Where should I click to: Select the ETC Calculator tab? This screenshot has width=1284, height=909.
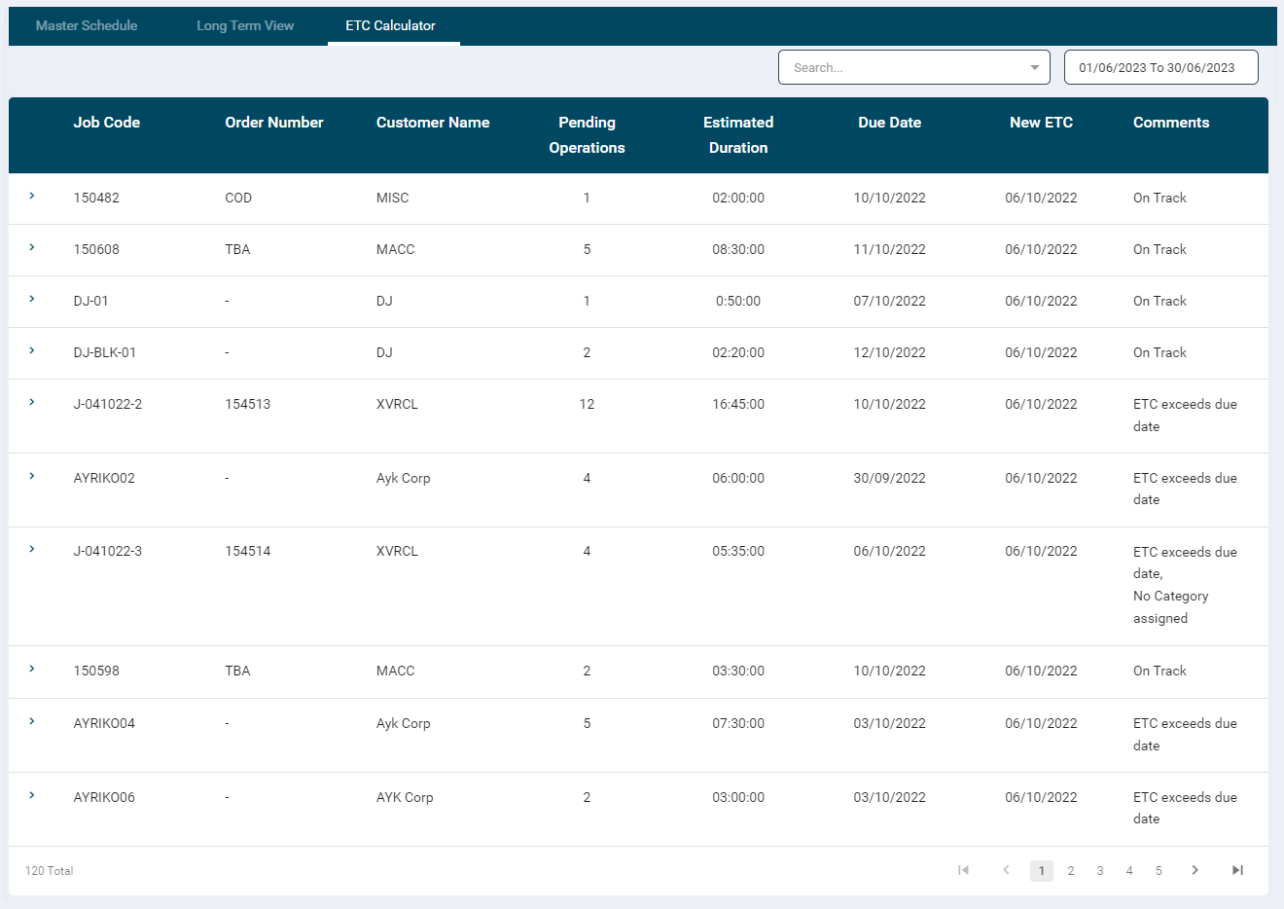point(390,25)
